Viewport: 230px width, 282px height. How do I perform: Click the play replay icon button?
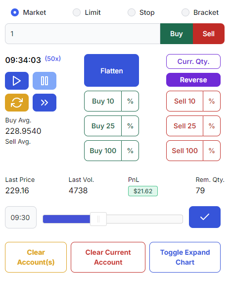(x=17, y=81)
